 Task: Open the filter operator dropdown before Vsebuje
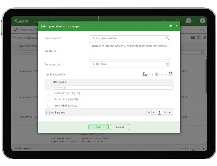click(55, 87)
